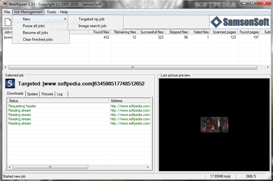This screenshot has width=273, height=181.
Task: Select the last Reading stream row
Action: 79,123
